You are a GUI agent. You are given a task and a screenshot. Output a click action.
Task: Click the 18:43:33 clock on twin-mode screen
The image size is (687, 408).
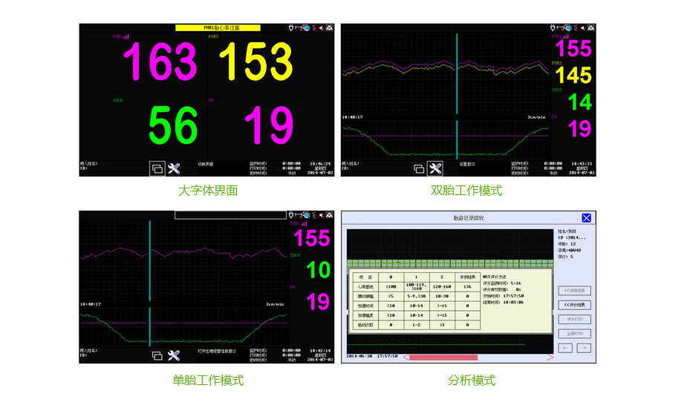point(582,164)
